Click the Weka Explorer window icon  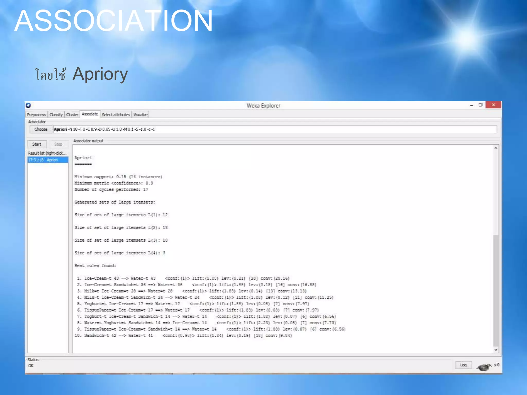click(28, 105)
